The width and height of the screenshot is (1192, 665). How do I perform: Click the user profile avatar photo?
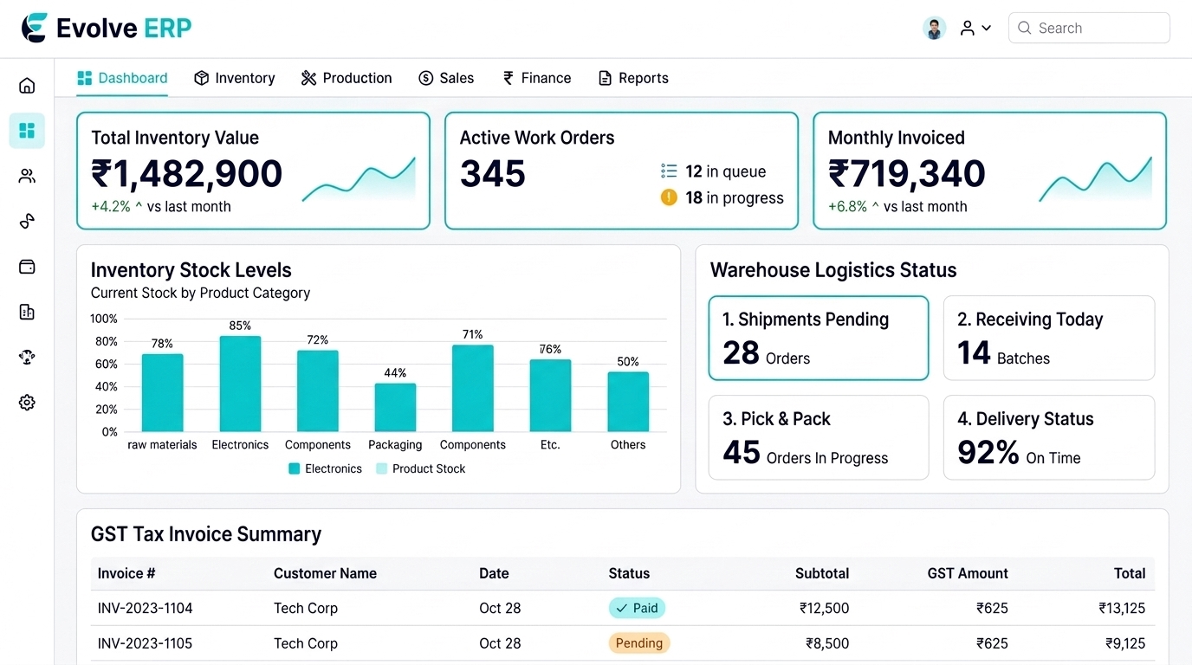(934, 28)
